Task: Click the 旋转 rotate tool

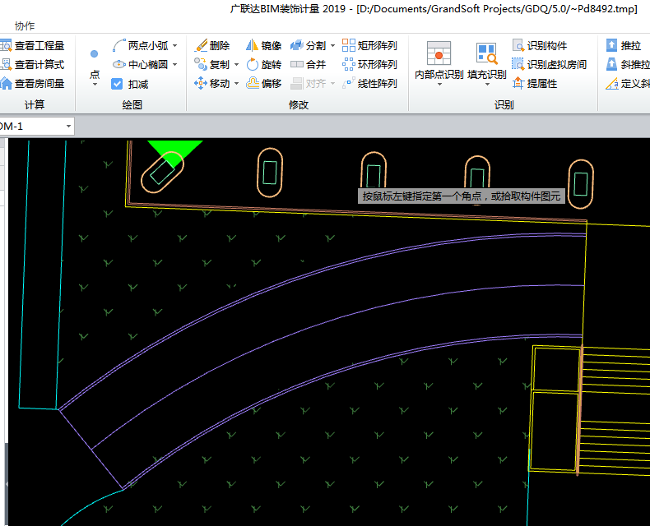Action: [x=263, y=64]
